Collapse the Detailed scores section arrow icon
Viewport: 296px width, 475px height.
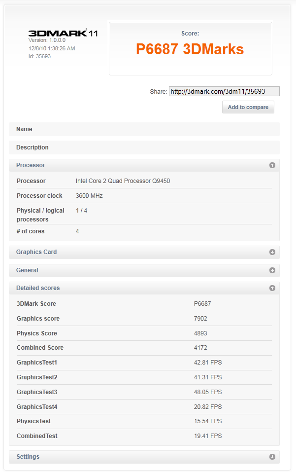[272, 288]
